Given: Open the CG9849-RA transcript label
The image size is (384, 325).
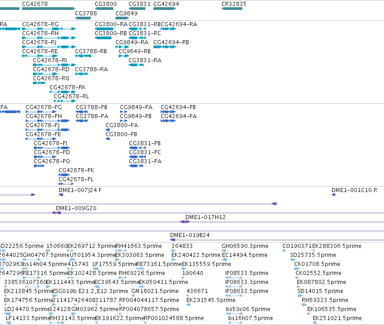Looking at the screenshot, I should click(132, 42).
